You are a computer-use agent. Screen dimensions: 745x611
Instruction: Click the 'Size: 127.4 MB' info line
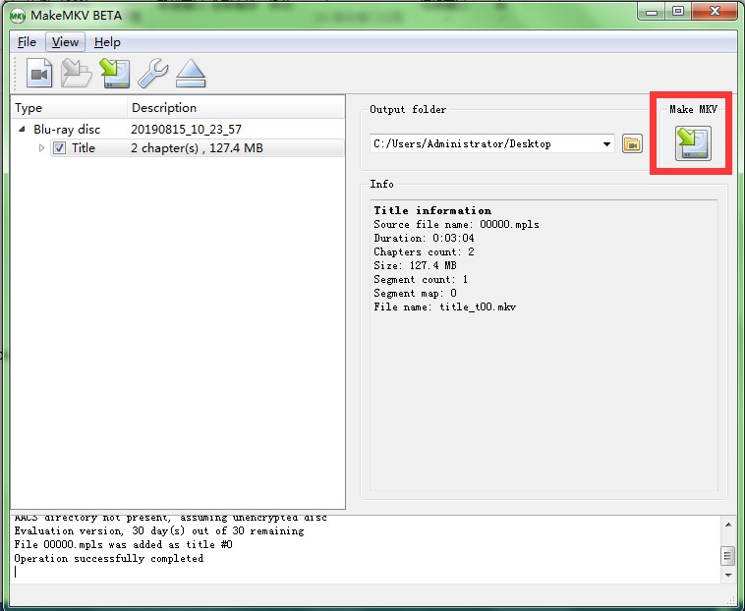click(415, 265)
